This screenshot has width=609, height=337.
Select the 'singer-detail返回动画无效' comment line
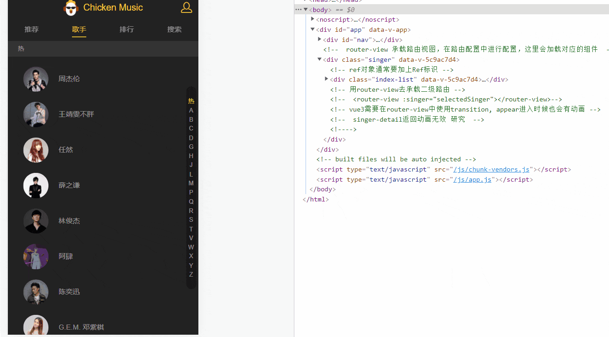point(407,119)
